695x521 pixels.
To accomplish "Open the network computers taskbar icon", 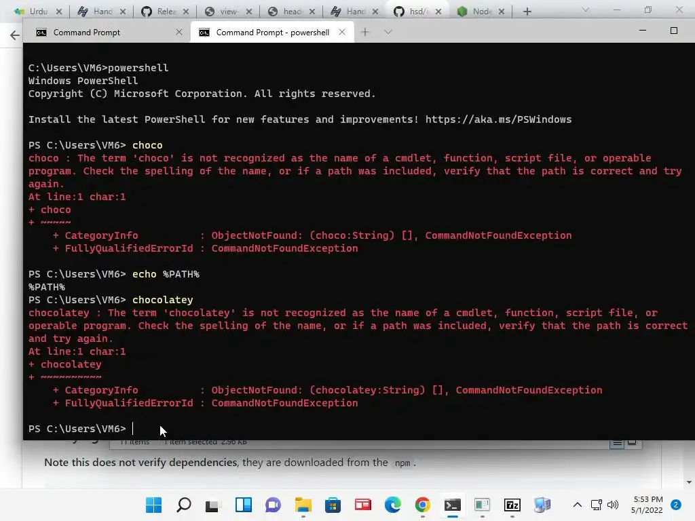I will [x=542, y=505].
